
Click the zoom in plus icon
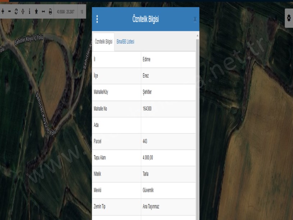click(3, 12)
